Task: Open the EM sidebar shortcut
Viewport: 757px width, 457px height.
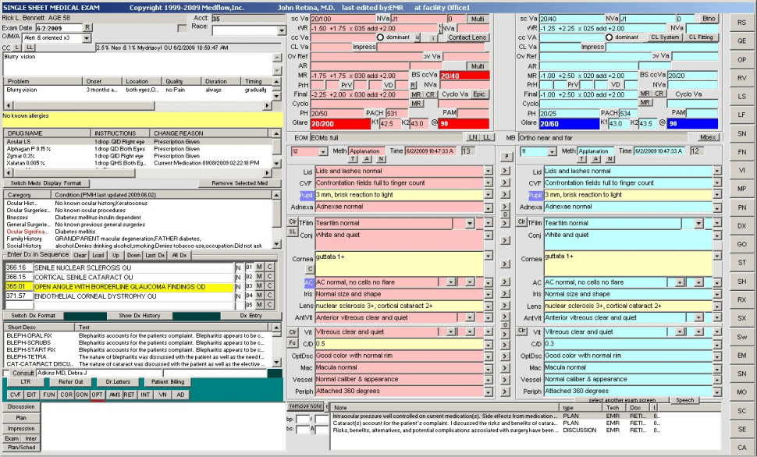Action: tap(742, 355)
